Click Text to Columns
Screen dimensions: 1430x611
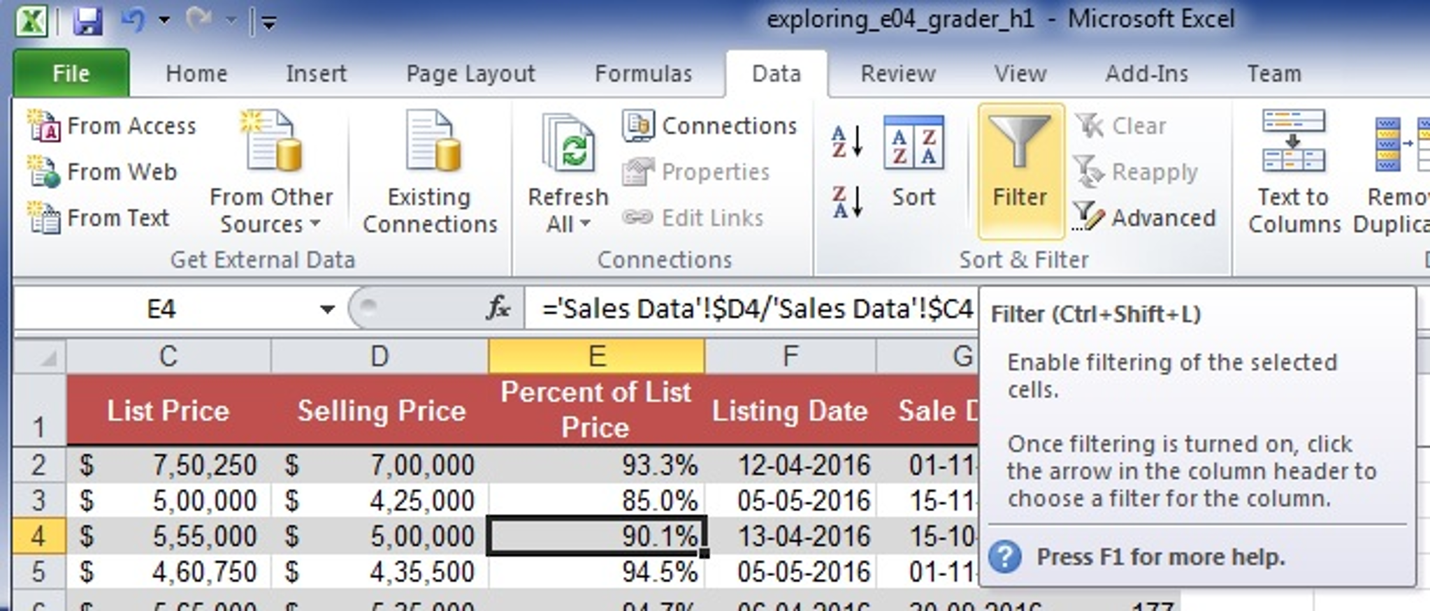[x=1294, y=172]
